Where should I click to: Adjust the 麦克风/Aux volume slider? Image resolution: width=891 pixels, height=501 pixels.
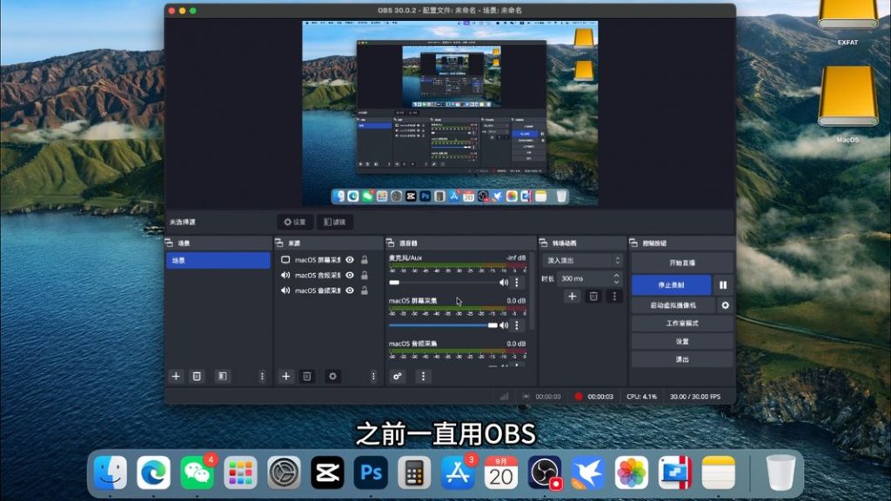coord(443,283)
